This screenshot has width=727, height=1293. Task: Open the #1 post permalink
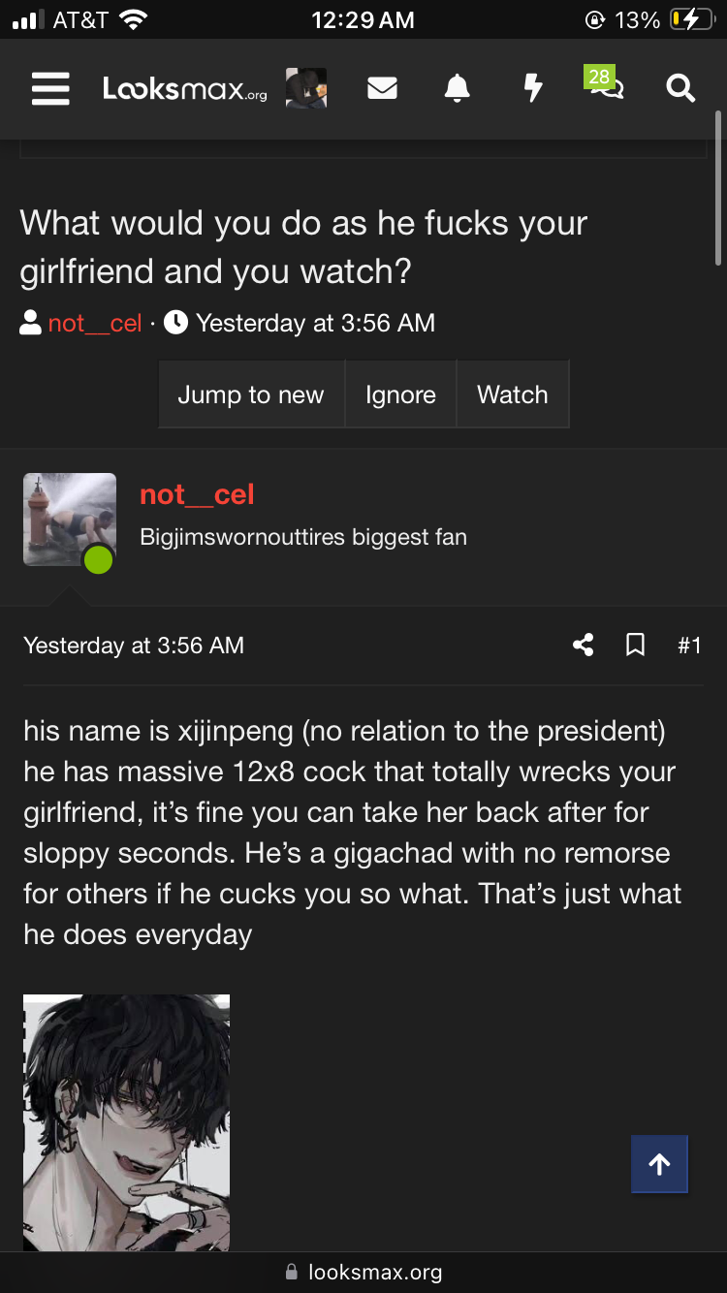pyautogui.click(x=689, y=646)
